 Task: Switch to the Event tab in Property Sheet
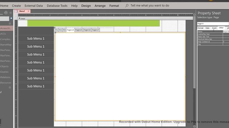pos(214,28)
